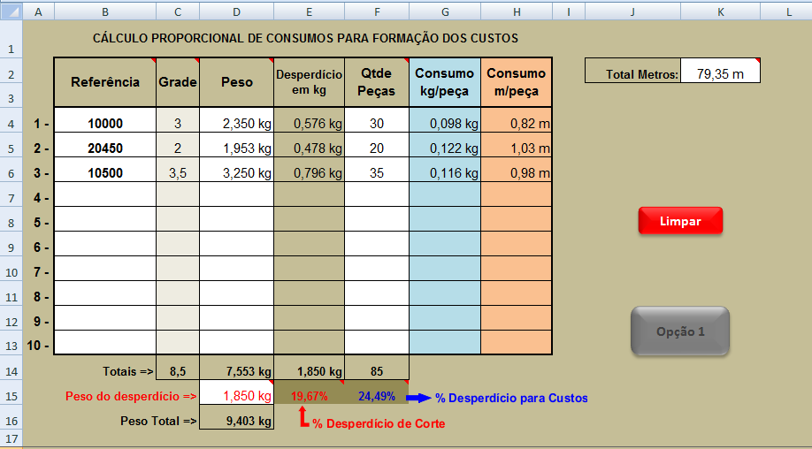Click Qtde Peças cell with value 30

377,124
